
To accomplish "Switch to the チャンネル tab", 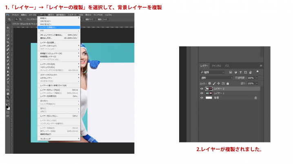I will 216,66.
